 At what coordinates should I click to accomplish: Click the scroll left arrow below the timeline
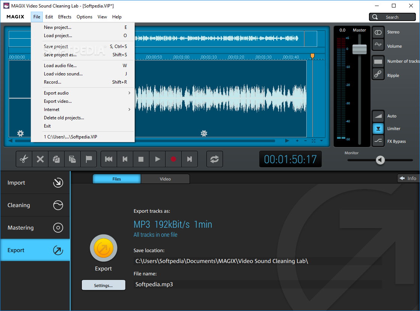(x=11, y=141)
